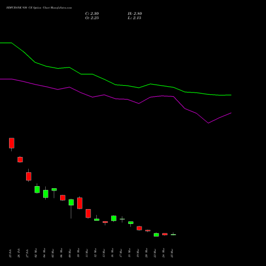Select the open value O: 2.25
266x266 pixels.
point(92,18)
